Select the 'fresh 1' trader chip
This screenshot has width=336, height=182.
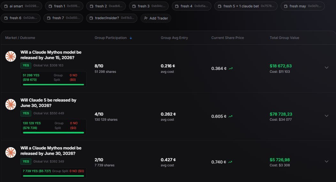coord(64,6)
